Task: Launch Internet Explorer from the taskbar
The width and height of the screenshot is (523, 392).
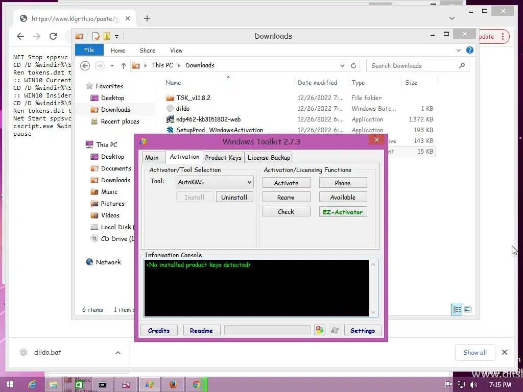Action: click(x=32, y=384)
